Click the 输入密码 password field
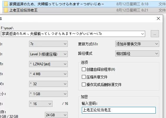Viewport: 166px width, 118px height. (x=119, y=110)
